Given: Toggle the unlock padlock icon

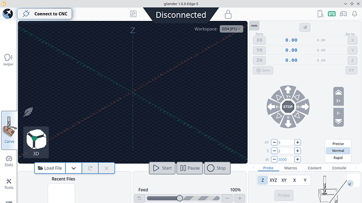Looking at the screenshot, I should (x=228, y=14).
